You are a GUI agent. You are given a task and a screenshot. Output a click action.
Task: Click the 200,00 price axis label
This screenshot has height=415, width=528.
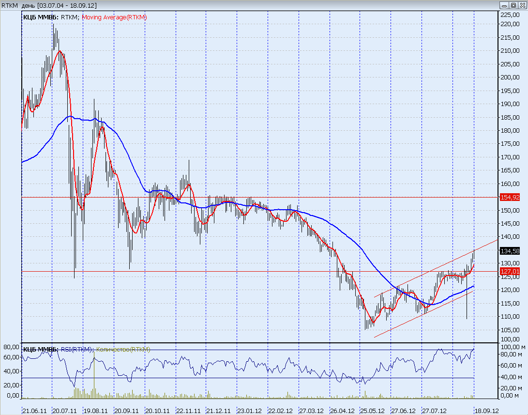(510, 77)
